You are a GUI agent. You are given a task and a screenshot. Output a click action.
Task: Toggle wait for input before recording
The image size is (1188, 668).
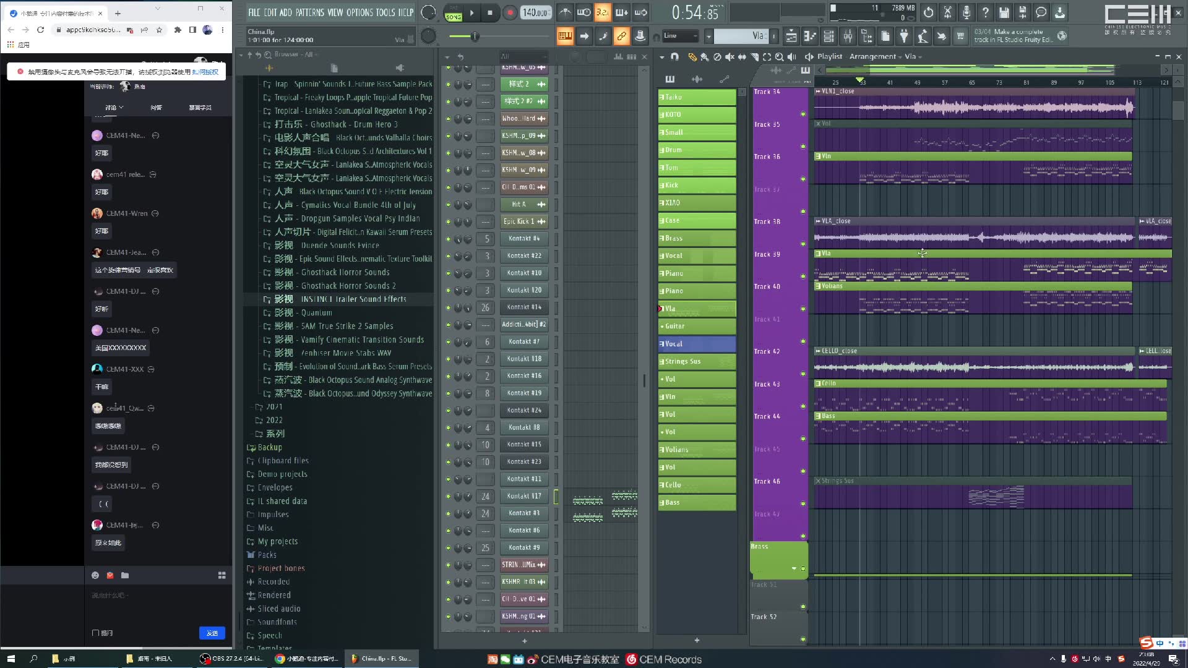pyautogui.click(x=583, y=12)
